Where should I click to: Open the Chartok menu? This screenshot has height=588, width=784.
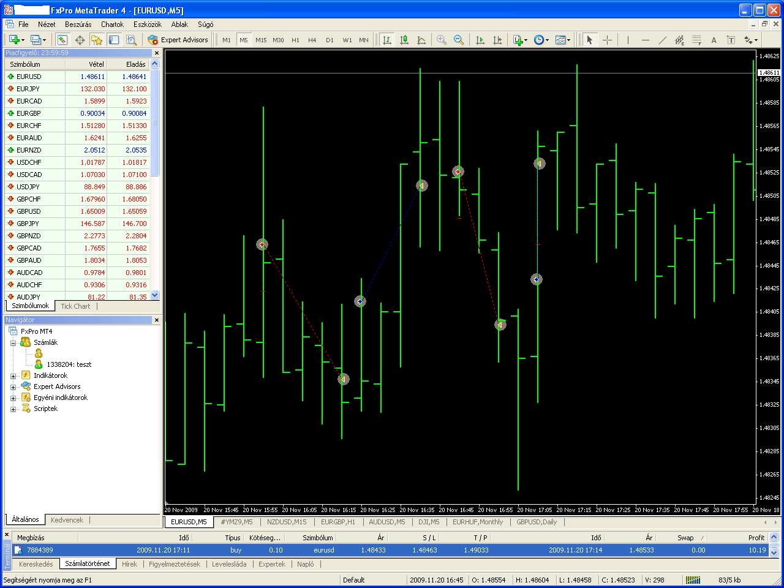[x=112, y=24]
